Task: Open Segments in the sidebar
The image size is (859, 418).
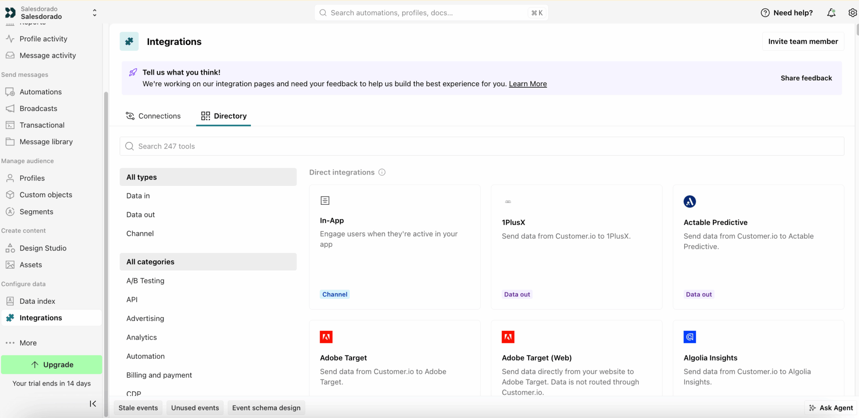Action: [x=36, y=212]
